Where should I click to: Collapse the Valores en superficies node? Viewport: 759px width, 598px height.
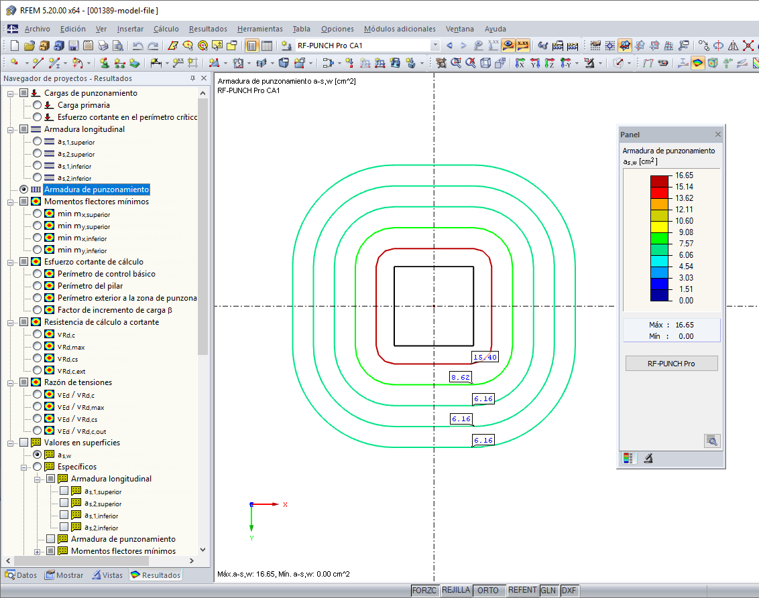pyautogui.click(x=10, y=443)
